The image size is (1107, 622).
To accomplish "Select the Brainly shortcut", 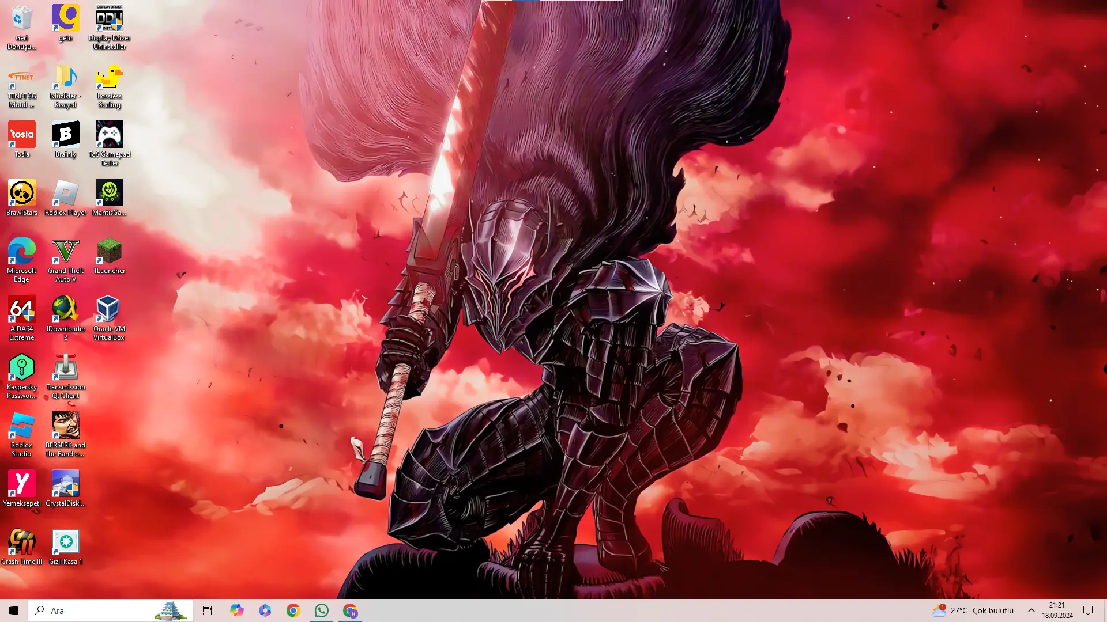I will (x=66, y=139).
